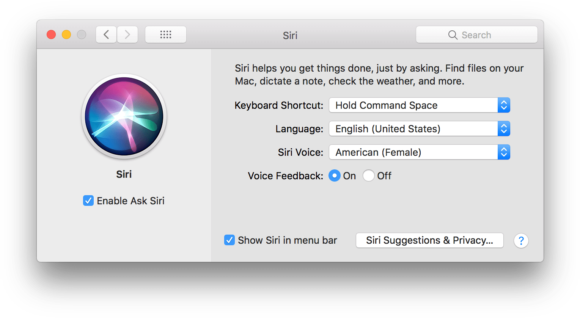
Task: Click into the Search field
Action: [477, 34]
